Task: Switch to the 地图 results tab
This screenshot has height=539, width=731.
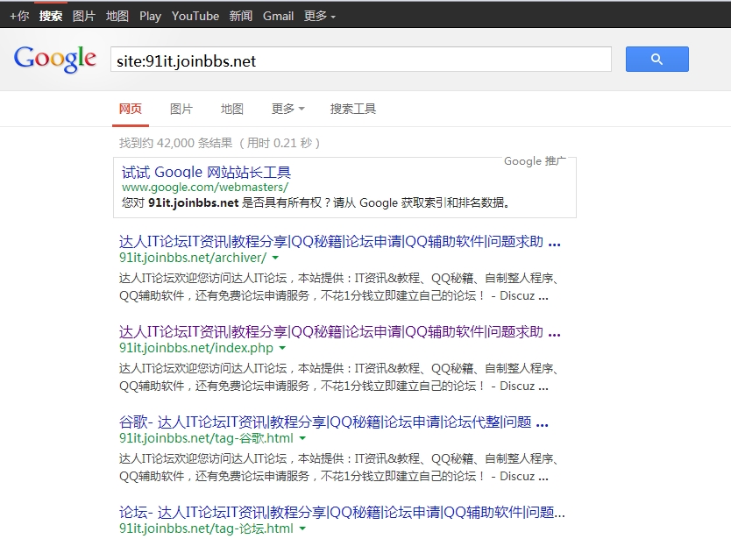Action: [232, 109]
